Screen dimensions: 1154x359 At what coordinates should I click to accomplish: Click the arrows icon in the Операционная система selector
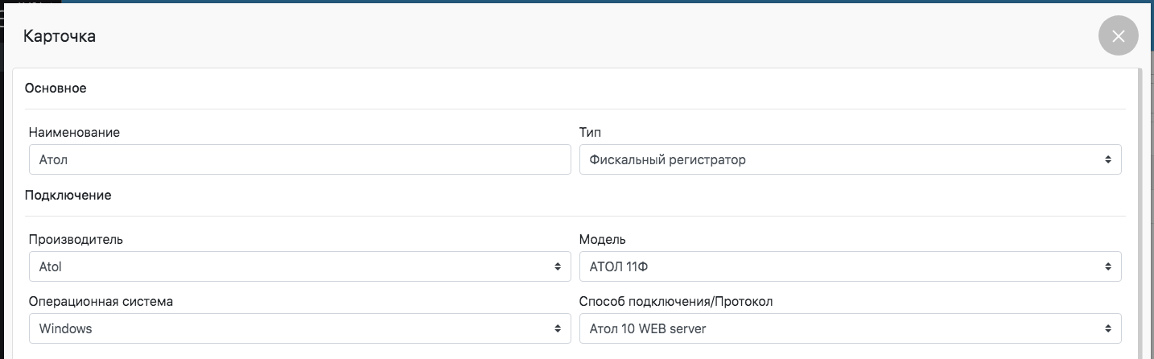point(557,328)
